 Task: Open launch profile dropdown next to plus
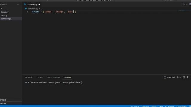pyautogui.click(x=180, y=77)
